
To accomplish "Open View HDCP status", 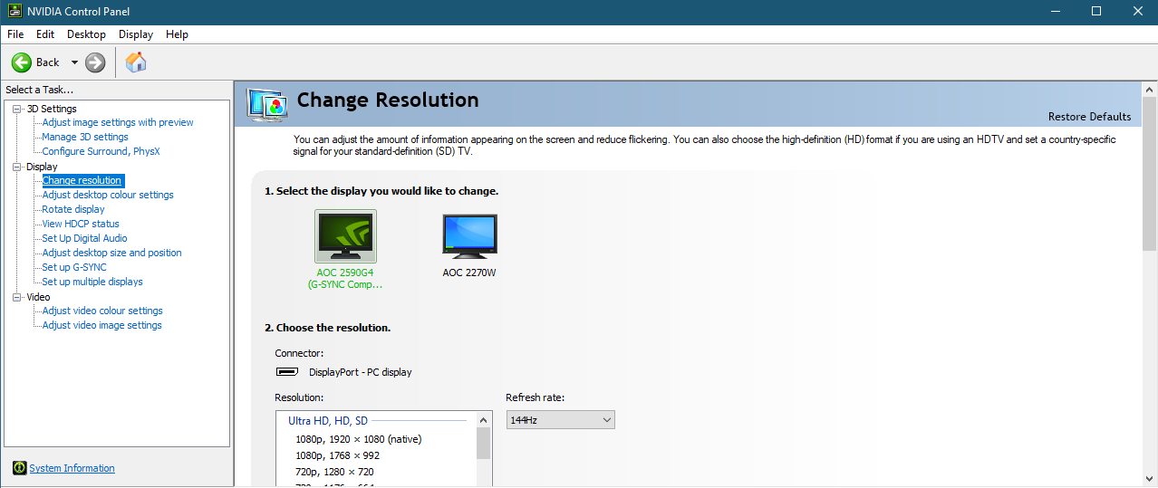I will (81, 224).
